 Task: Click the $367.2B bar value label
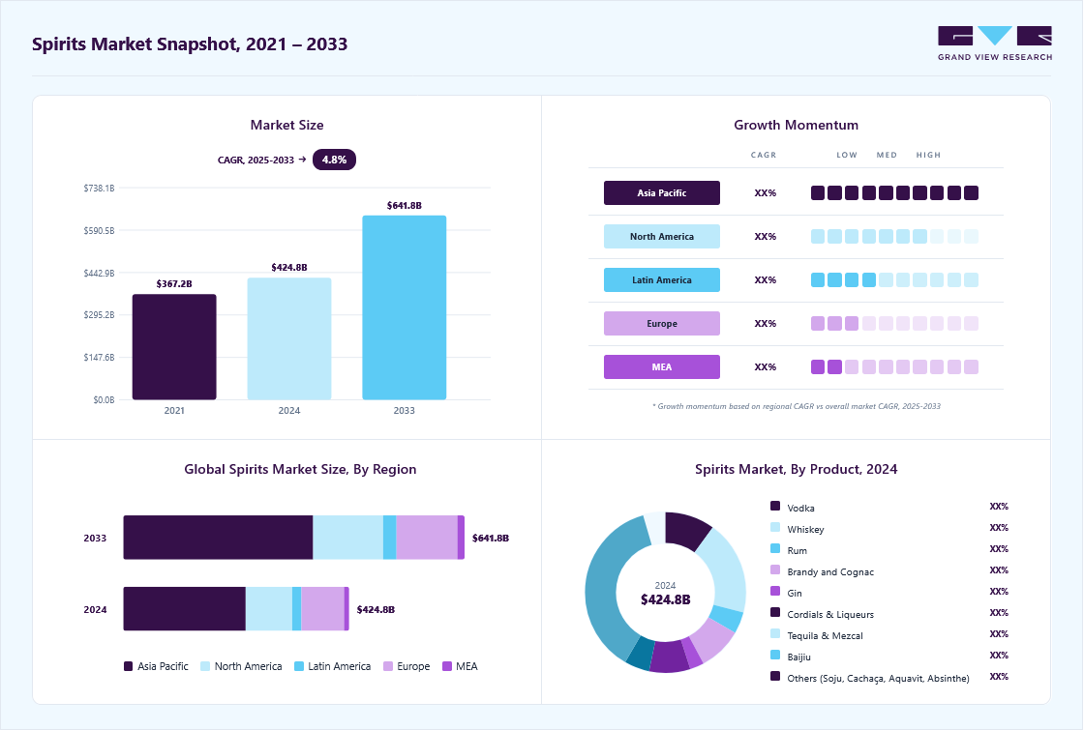[174, 284]
